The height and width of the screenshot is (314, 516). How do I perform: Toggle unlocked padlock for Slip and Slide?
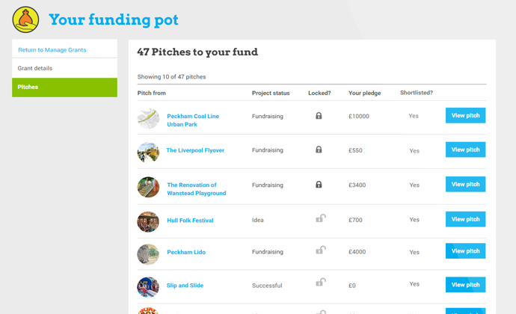[321, 283]
